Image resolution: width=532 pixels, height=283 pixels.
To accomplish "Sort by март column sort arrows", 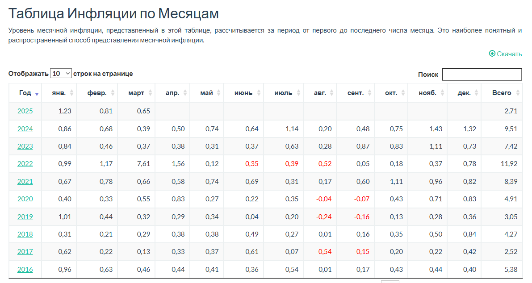I will [150, 93].
